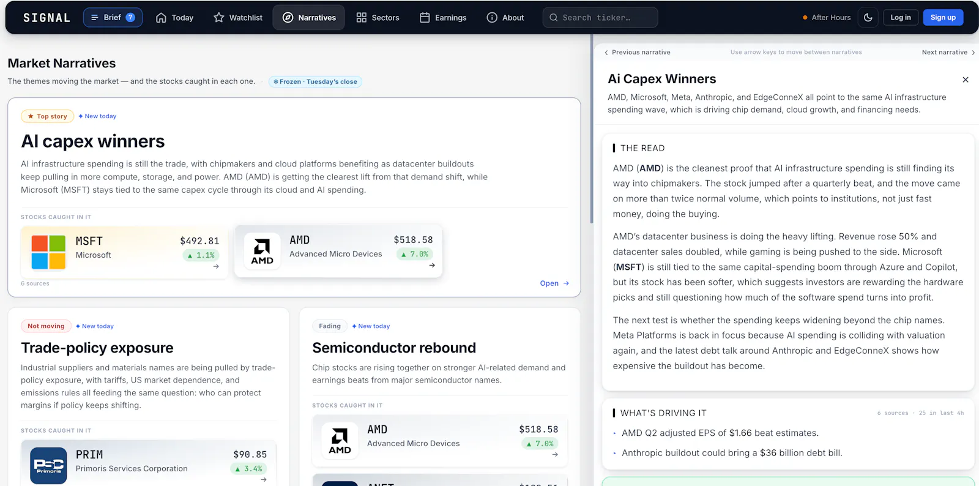Click the $518.58 price in Semiconductor rebound
The width and height of the screenshot is (979, 486).
[538, 430]
